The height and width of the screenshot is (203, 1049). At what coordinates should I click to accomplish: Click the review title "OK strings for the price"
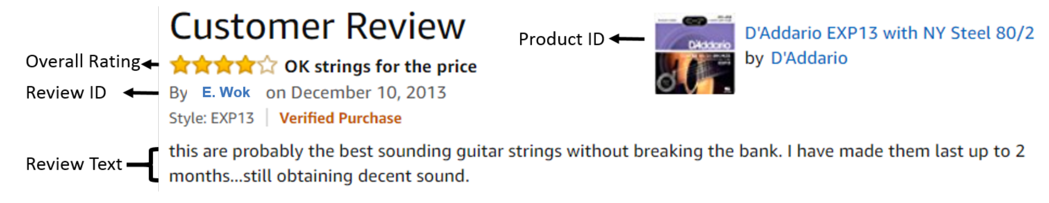(x=380, y=67)
